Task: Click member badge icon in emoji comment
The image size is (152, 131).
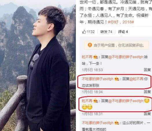Action: pos(96,101)
